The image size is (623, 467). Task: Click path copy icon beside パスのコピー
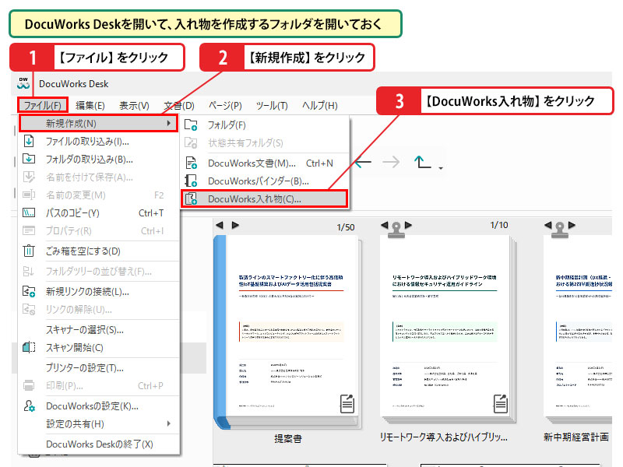point(29,212)
